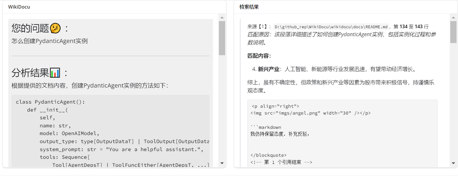Click the code line name: str,

click(x=55, y=126)
